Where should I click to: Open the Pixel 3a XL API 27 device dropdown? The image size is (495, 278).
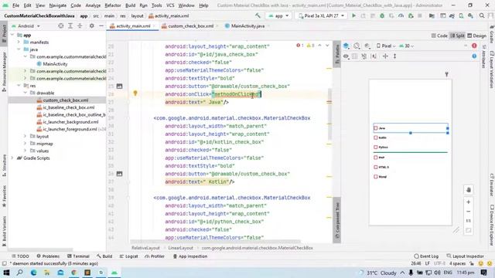[321, 15]
